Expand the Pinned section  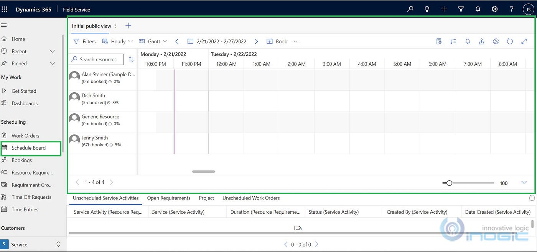point(52,64)
